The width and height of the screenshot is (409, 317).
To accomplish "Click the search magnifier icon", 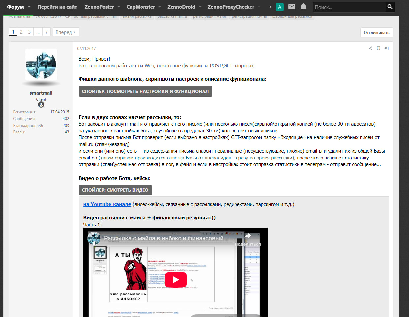I will 390,7.
